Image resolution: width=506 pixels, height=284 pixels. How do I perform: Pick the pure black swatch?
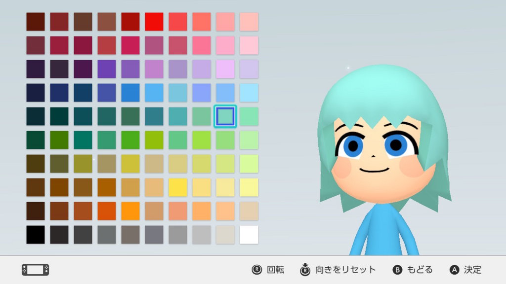click(36, 235)
